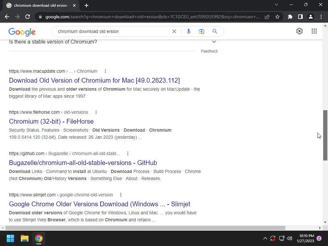Click the github.com Bugazelle breadcrumb
The image size is (328, 246).
[x=64, y=153]
